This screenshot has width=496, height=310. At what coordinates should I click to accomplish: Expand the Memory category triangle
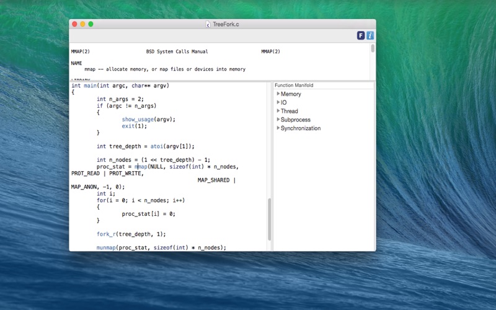coord(278,94)
